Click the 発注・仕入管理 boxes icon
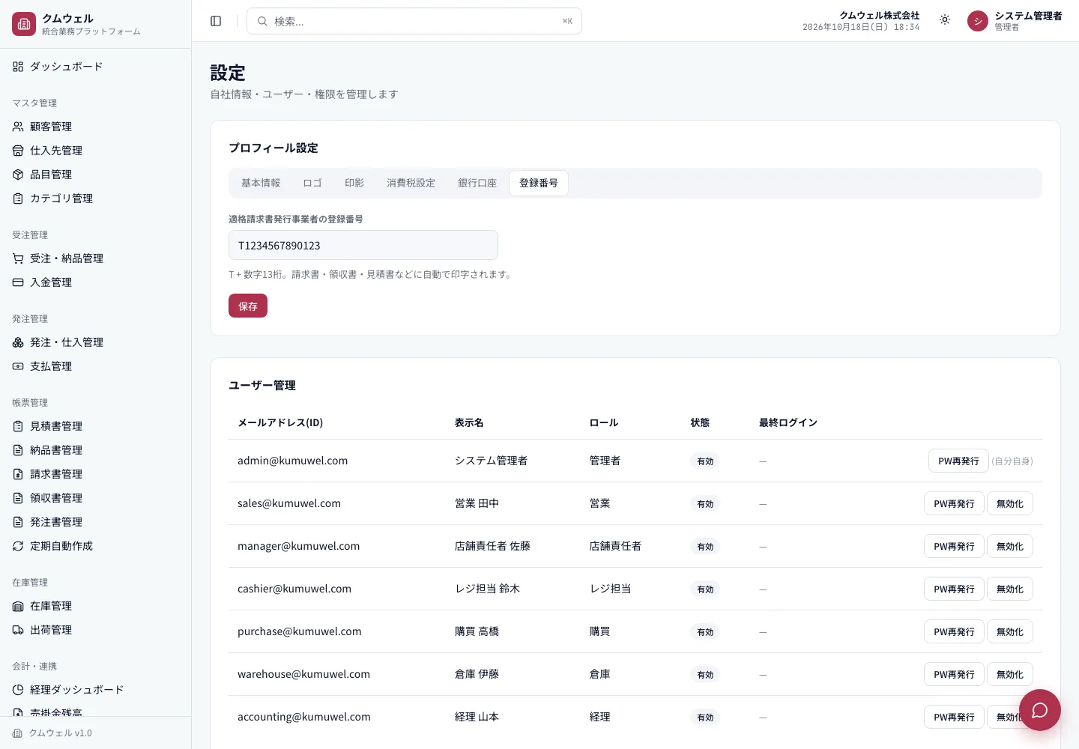This screenshot has width=1079, height=749. tap(18, 342)
